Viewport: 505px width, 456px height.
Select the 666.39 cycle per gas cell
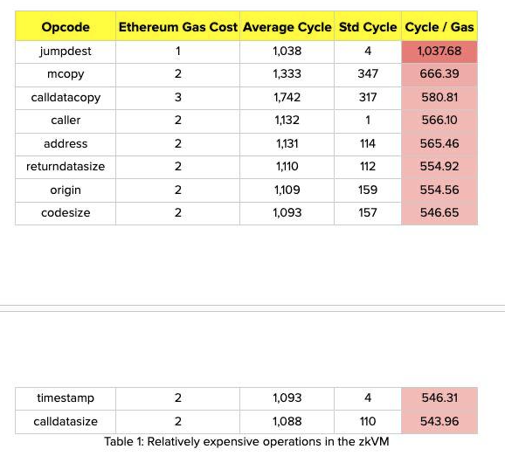tap(439, 74)
